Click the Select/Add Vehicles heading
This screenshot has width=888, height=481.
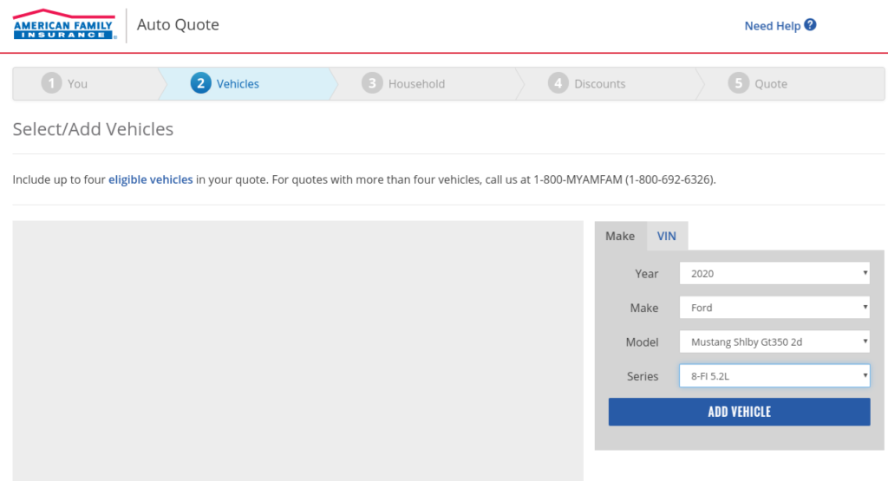tap(93, 129)
